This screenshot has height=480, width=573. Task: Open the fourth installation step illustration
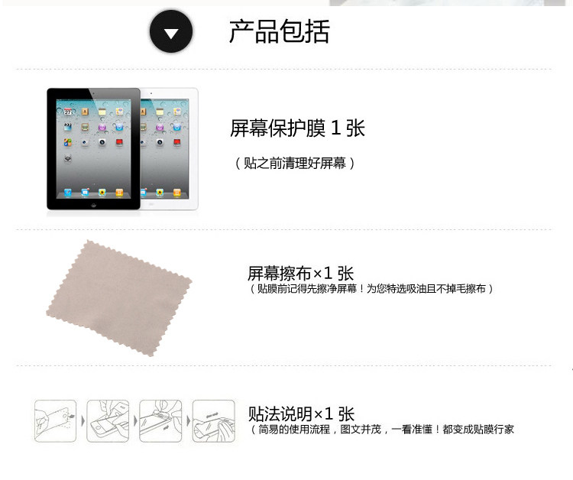point(214,421)
